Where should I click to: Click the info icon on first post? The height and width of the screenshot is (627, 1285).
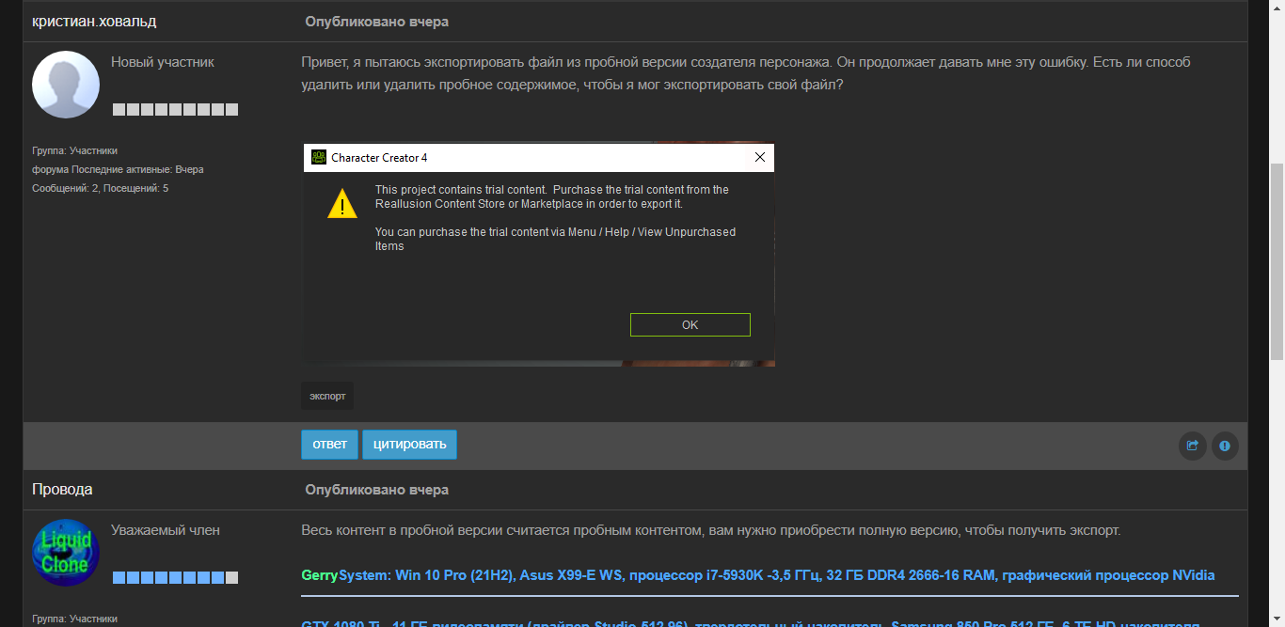pos(1225,446)
